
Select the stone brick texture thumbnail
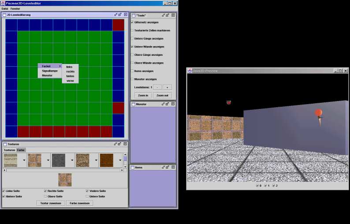coord(34,160)
